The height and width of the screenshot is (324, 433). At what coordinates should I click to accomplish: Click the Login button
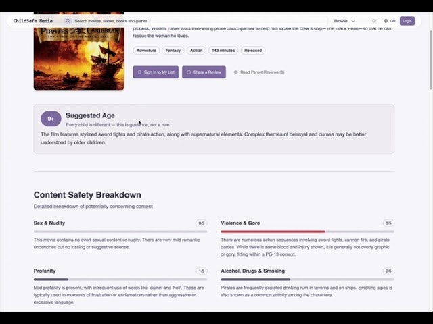coord(407,21)
